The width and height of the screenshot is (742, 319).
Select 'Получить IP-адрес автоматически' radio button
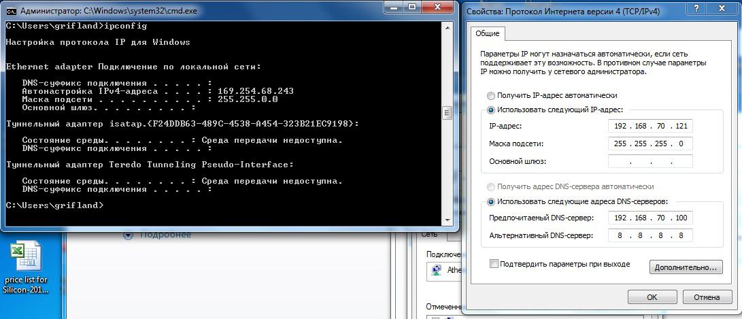pyautogui.click(x=491, y=95)
